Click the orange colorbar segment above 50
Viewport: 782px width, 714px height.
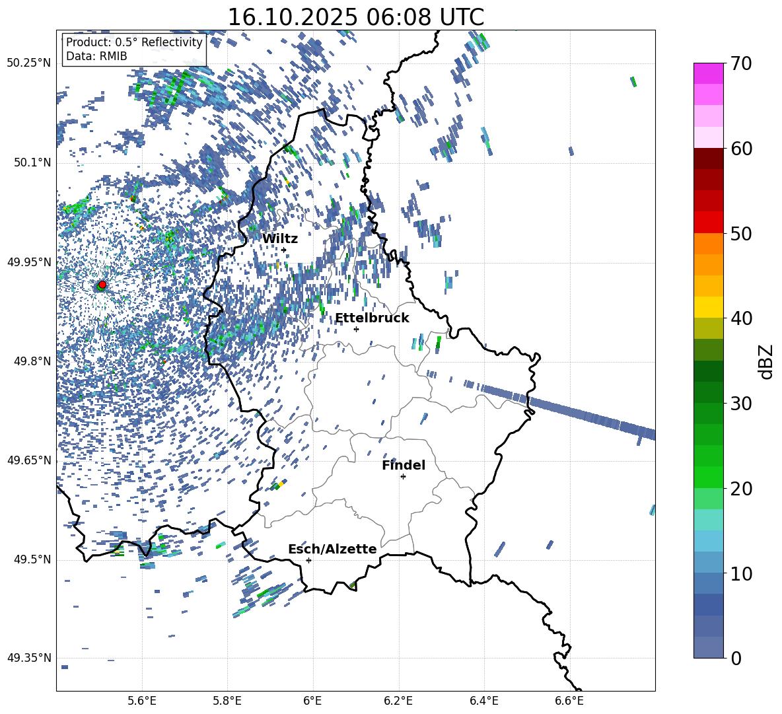tap(708, 243)
